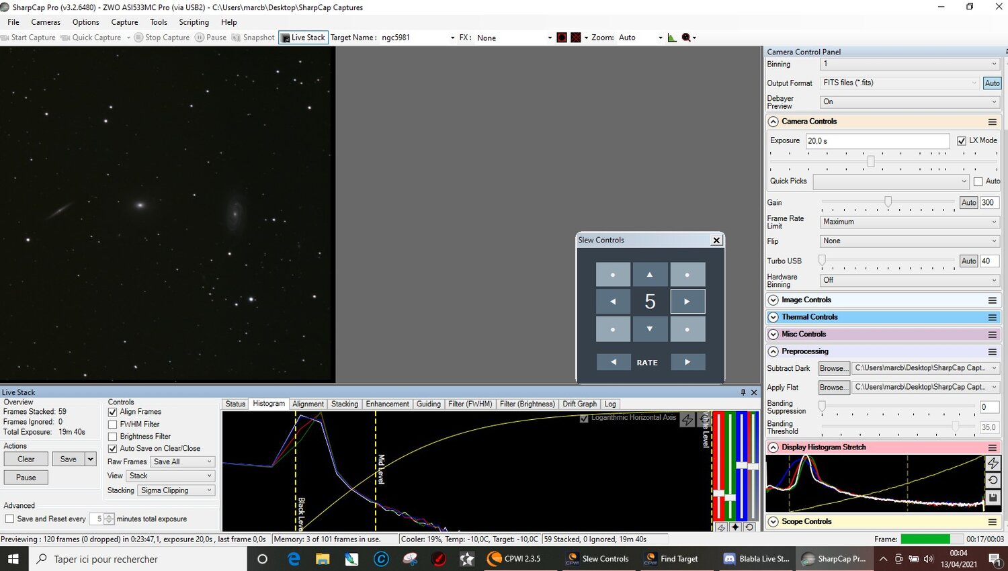Expand the Thermal Controls section
Image resolution: width=1008 pixels, height=571 pixels.
pos(773,317)
